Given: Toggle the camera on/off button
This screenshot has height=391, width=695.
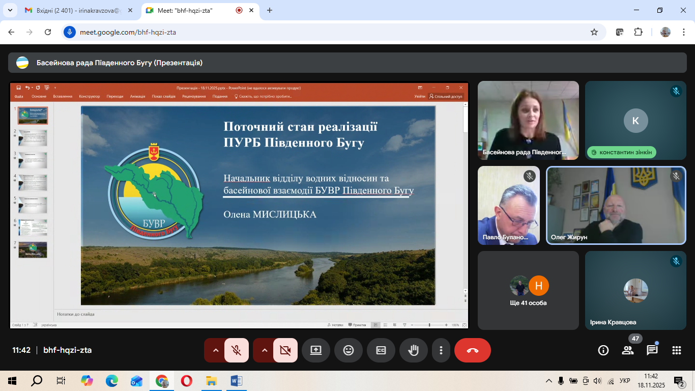Looking at the screenshot, I should click(285, 350).
